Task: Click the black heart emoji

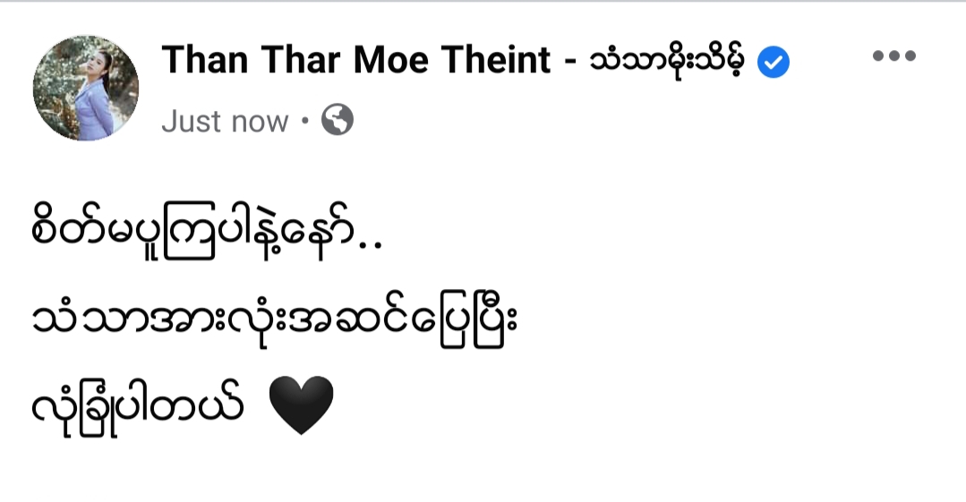Action: click(301, 406)
